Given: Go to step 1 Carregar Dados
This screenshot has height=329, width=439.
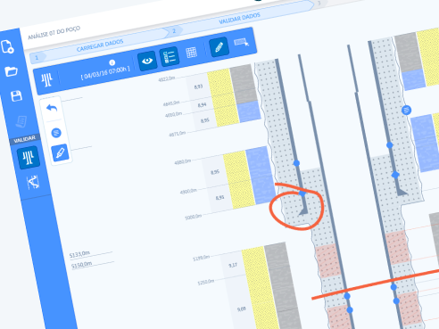Looking at the screenshot, I should pos(100,45).
